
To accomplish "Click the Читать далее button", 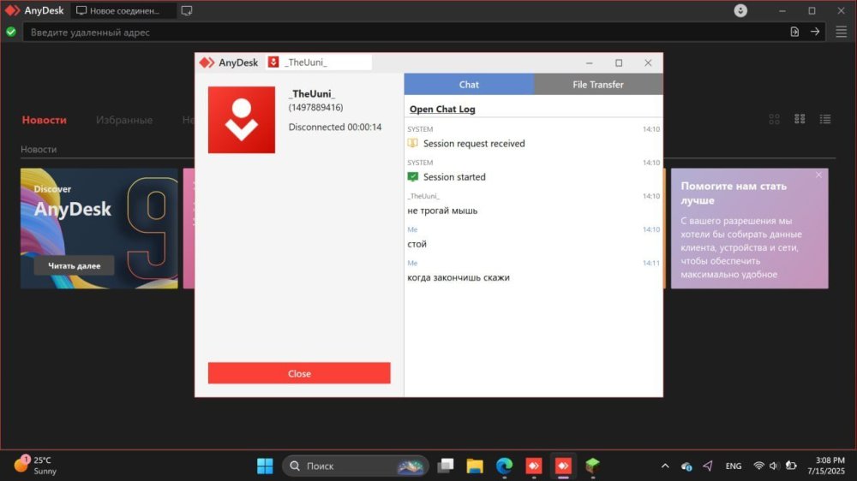I will (75, 266).
